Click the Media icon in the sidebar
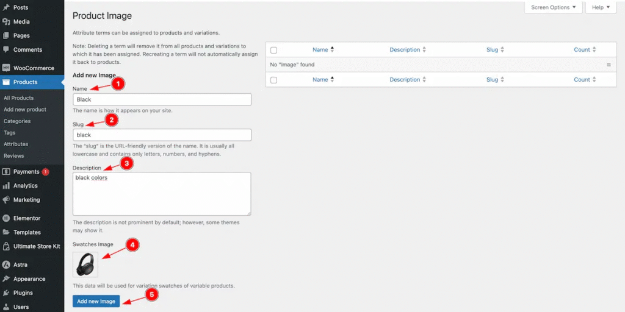625x312 pixels. [6, 21]
